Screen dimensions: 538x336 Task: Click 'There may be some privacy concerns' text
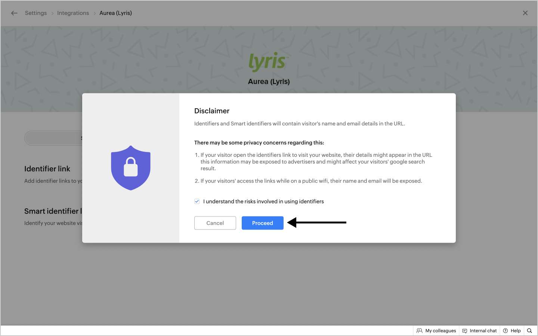(x=259, y=143)
